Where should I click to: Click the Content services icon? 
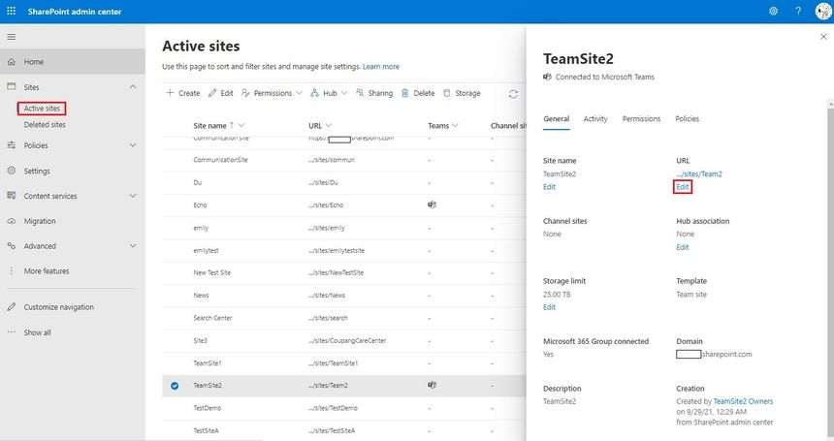[12, 196]
